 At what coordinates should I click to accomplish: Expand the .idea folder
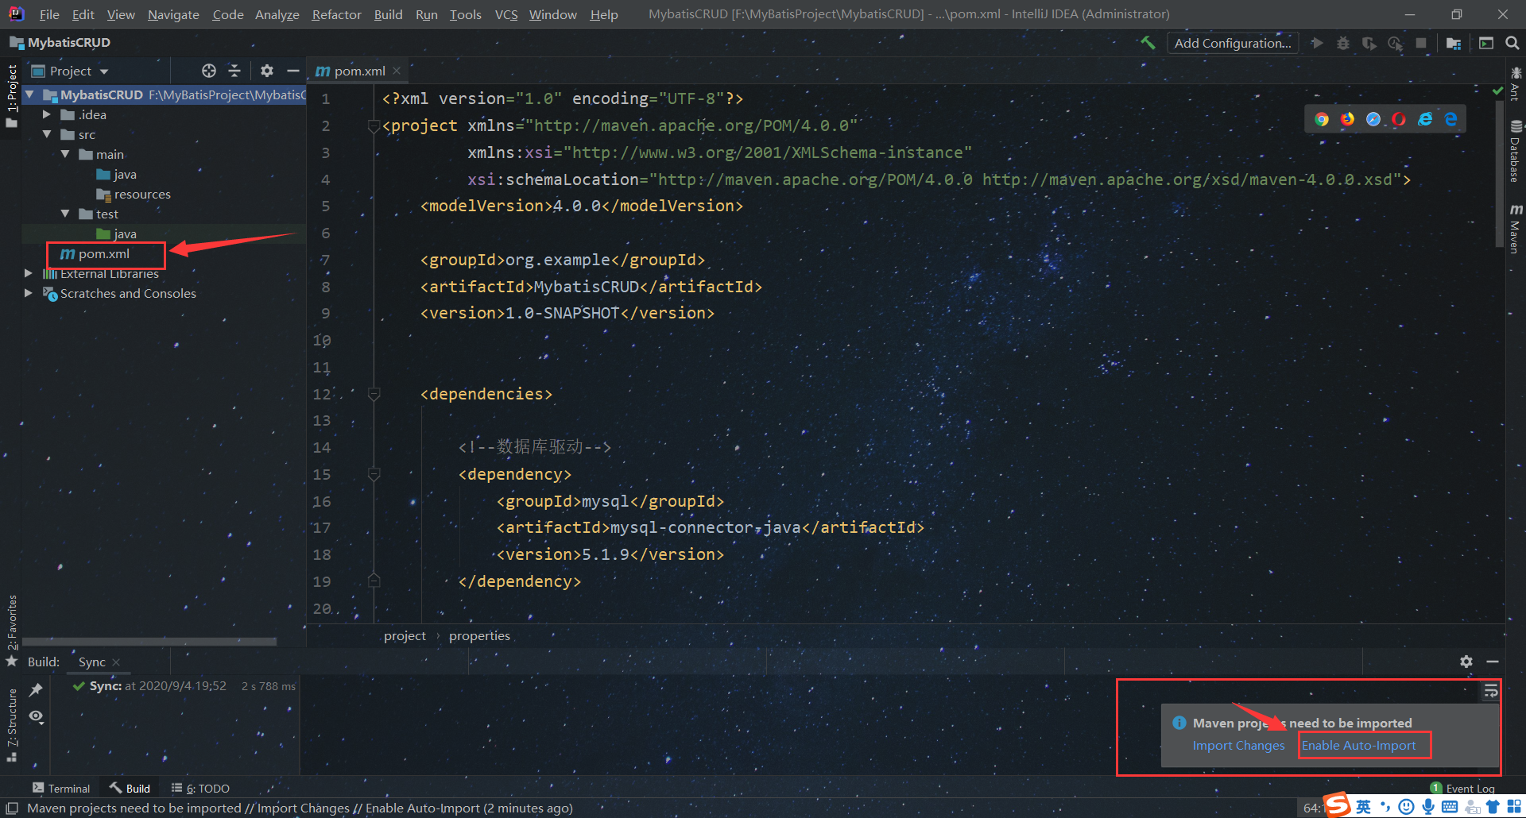[47, 114]
